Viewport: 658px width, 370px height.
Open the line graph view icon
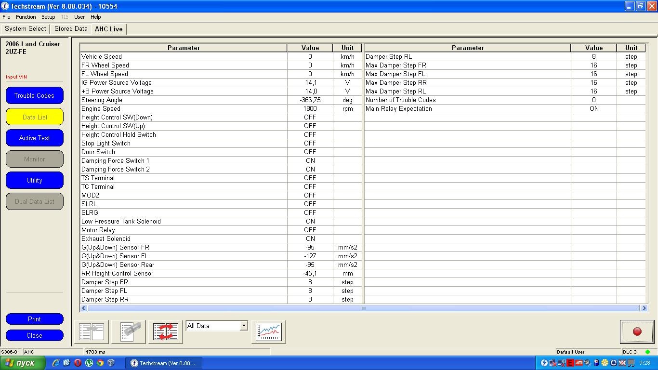pyautogui.click(x=268, y=331)
